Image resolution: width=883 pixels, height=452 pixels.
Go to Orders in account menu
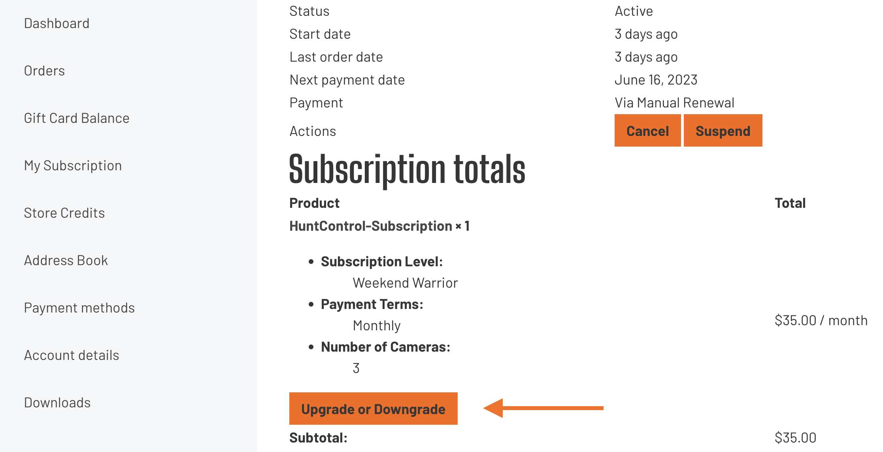(44, 71)
